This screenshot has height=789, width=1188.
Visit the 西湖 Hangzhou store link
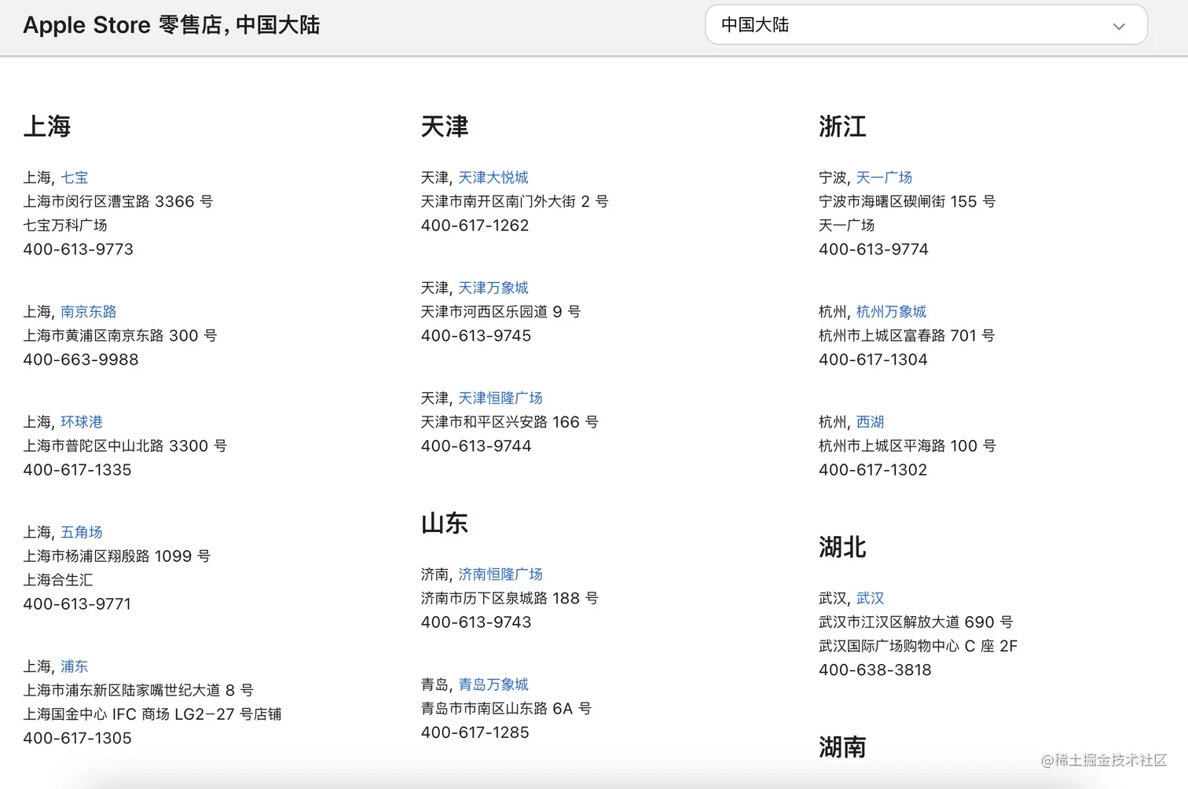pyautogui.click(x=870, y=422)
